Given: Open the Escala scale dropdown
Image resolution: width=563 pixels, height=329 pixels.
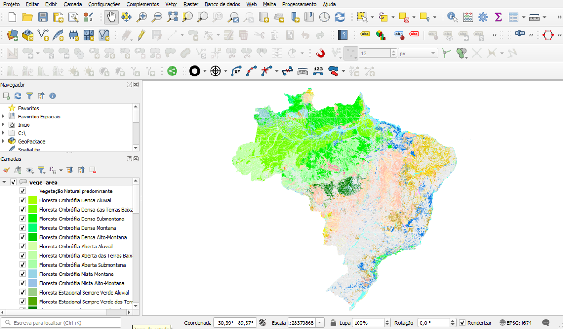Looking at the screenshot, I should point(320,323).
